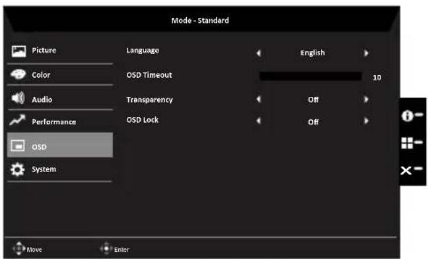The width and height of the screenshot is (428, 259).
Task: Click the Audio speaker icon
Action: [x=18, y=98]
